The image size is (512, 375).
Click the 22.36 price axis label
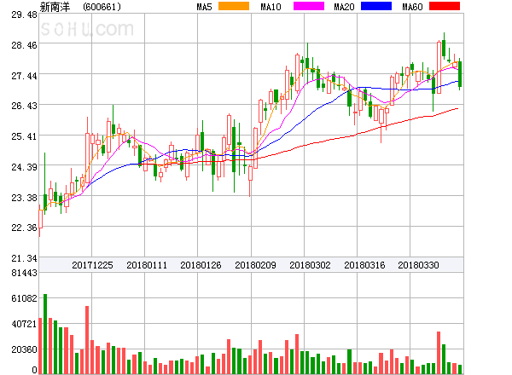(x=24, y=228)
